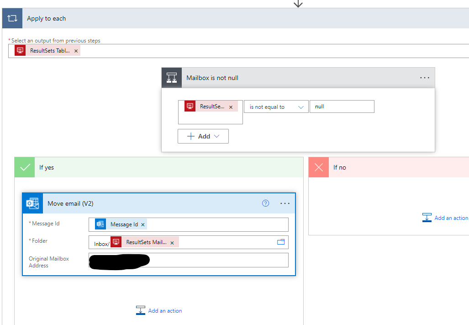Click the Apply to each loop icon
Viewport: 469px width, 325px height.
coord(12,18)
